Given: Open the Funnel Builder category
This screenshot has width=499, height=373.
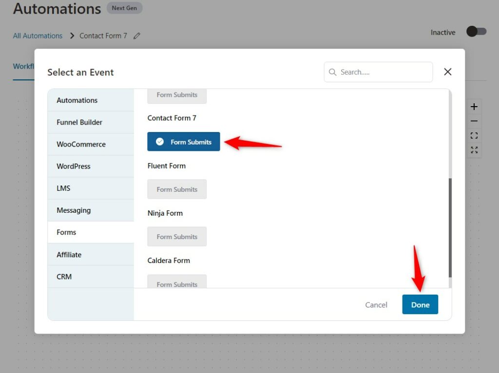Looking at the screenshot, I should pos(91,122).
